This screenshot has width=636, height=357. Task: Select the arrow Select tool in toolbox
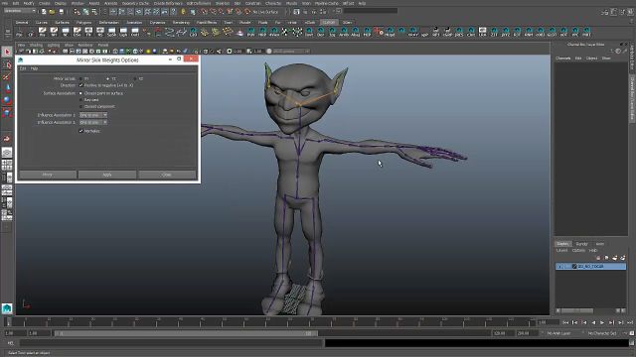tap(7, 52)
